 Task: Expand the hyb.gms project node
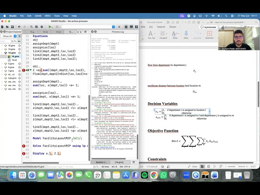tap(2, 78)
